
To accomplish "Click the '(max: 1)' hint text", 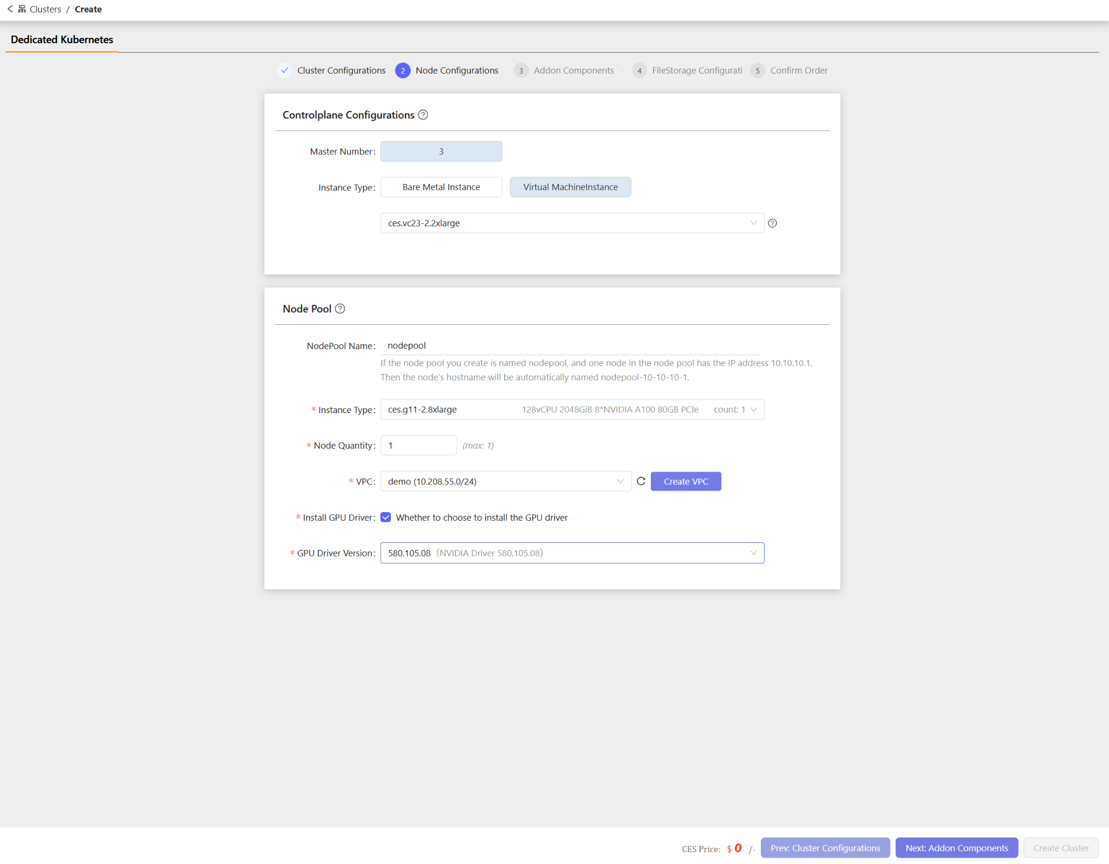I will 478,446.
